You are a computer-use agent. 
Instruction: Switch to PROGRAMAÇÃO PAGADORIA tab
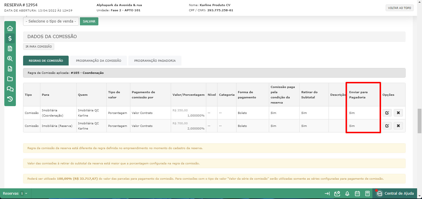click(x=155, y=61)
